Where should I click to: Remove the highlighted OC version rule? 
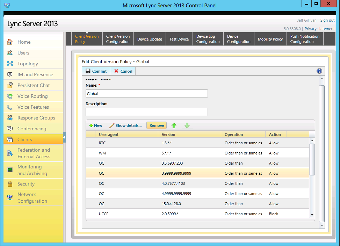coord(156,125)
